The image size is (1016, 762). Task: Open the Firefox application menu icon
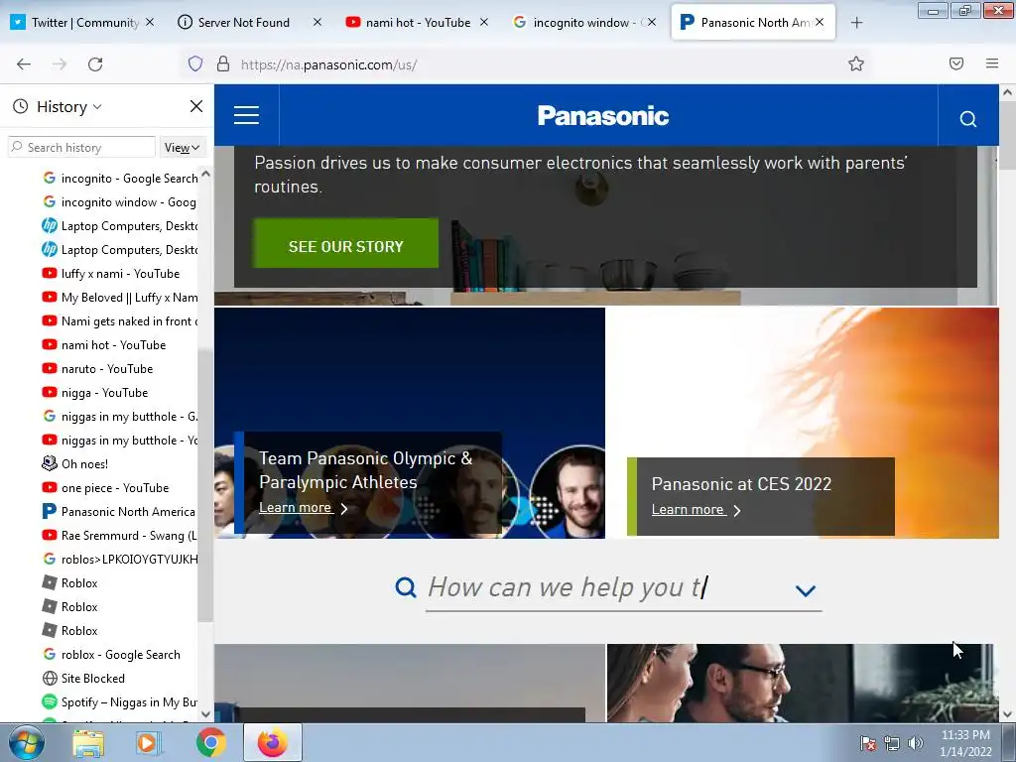pyautogui.click(x=992, y=63)
